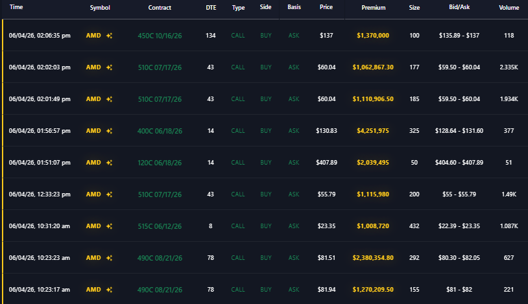Click volume cell 1.087K
Image resolution: width=528 pixels, height=304 pixels.
tap(509, 226)
